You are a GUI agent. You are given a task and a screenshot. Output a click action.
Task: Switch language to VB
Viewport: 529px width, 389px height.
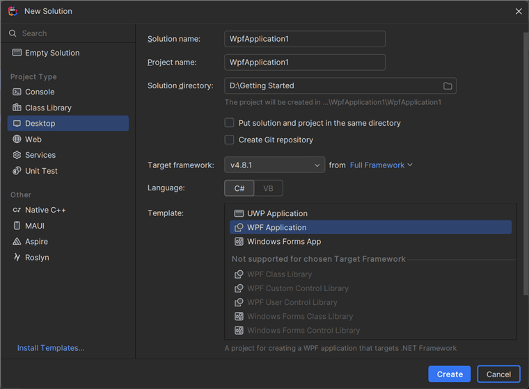pyautogui.click(x=268, y=188)
